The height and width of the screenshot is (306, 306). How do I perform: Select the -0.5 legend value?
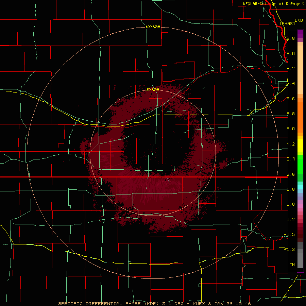coord(289,235)
